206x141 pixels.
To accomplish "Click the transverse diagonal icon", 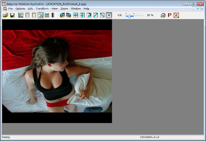I will [x=102, y=15].
